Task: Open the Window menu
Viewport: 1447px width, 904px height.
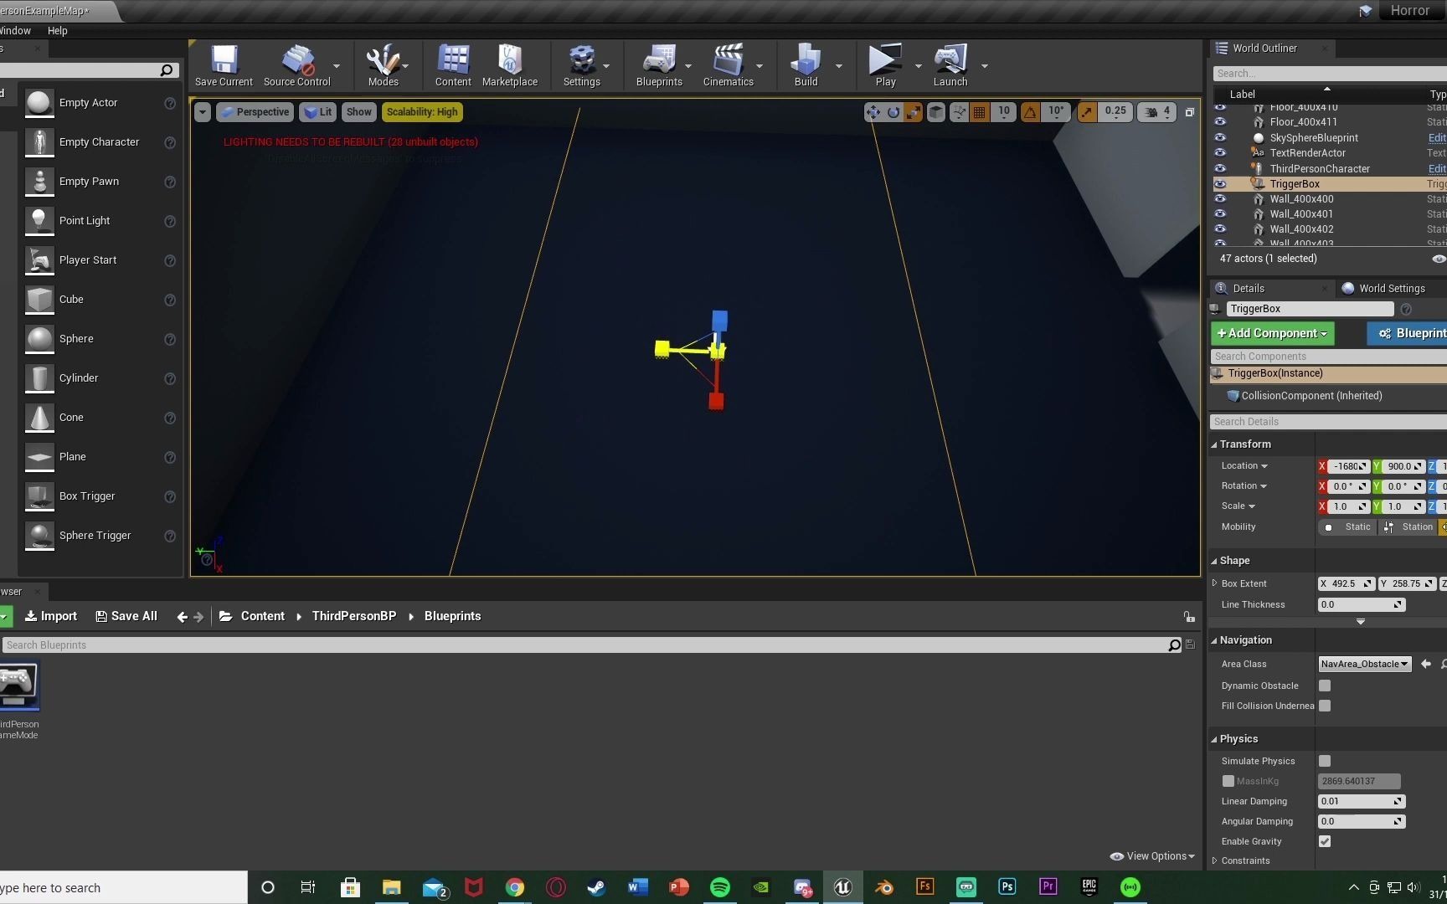Action: tap(15, 30)
